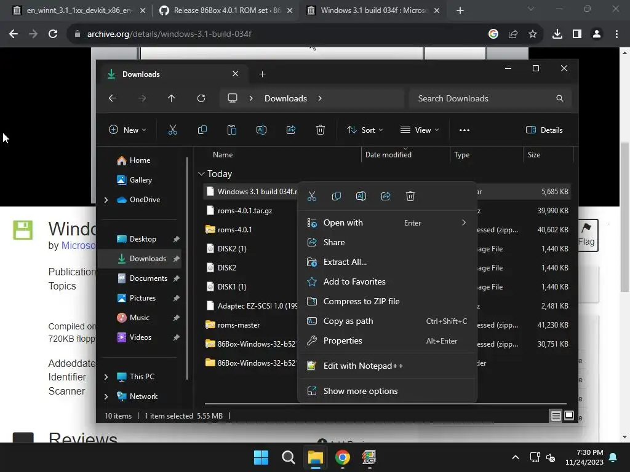Switch to the 86Box ROM set Chrome tab

[226, 10]
